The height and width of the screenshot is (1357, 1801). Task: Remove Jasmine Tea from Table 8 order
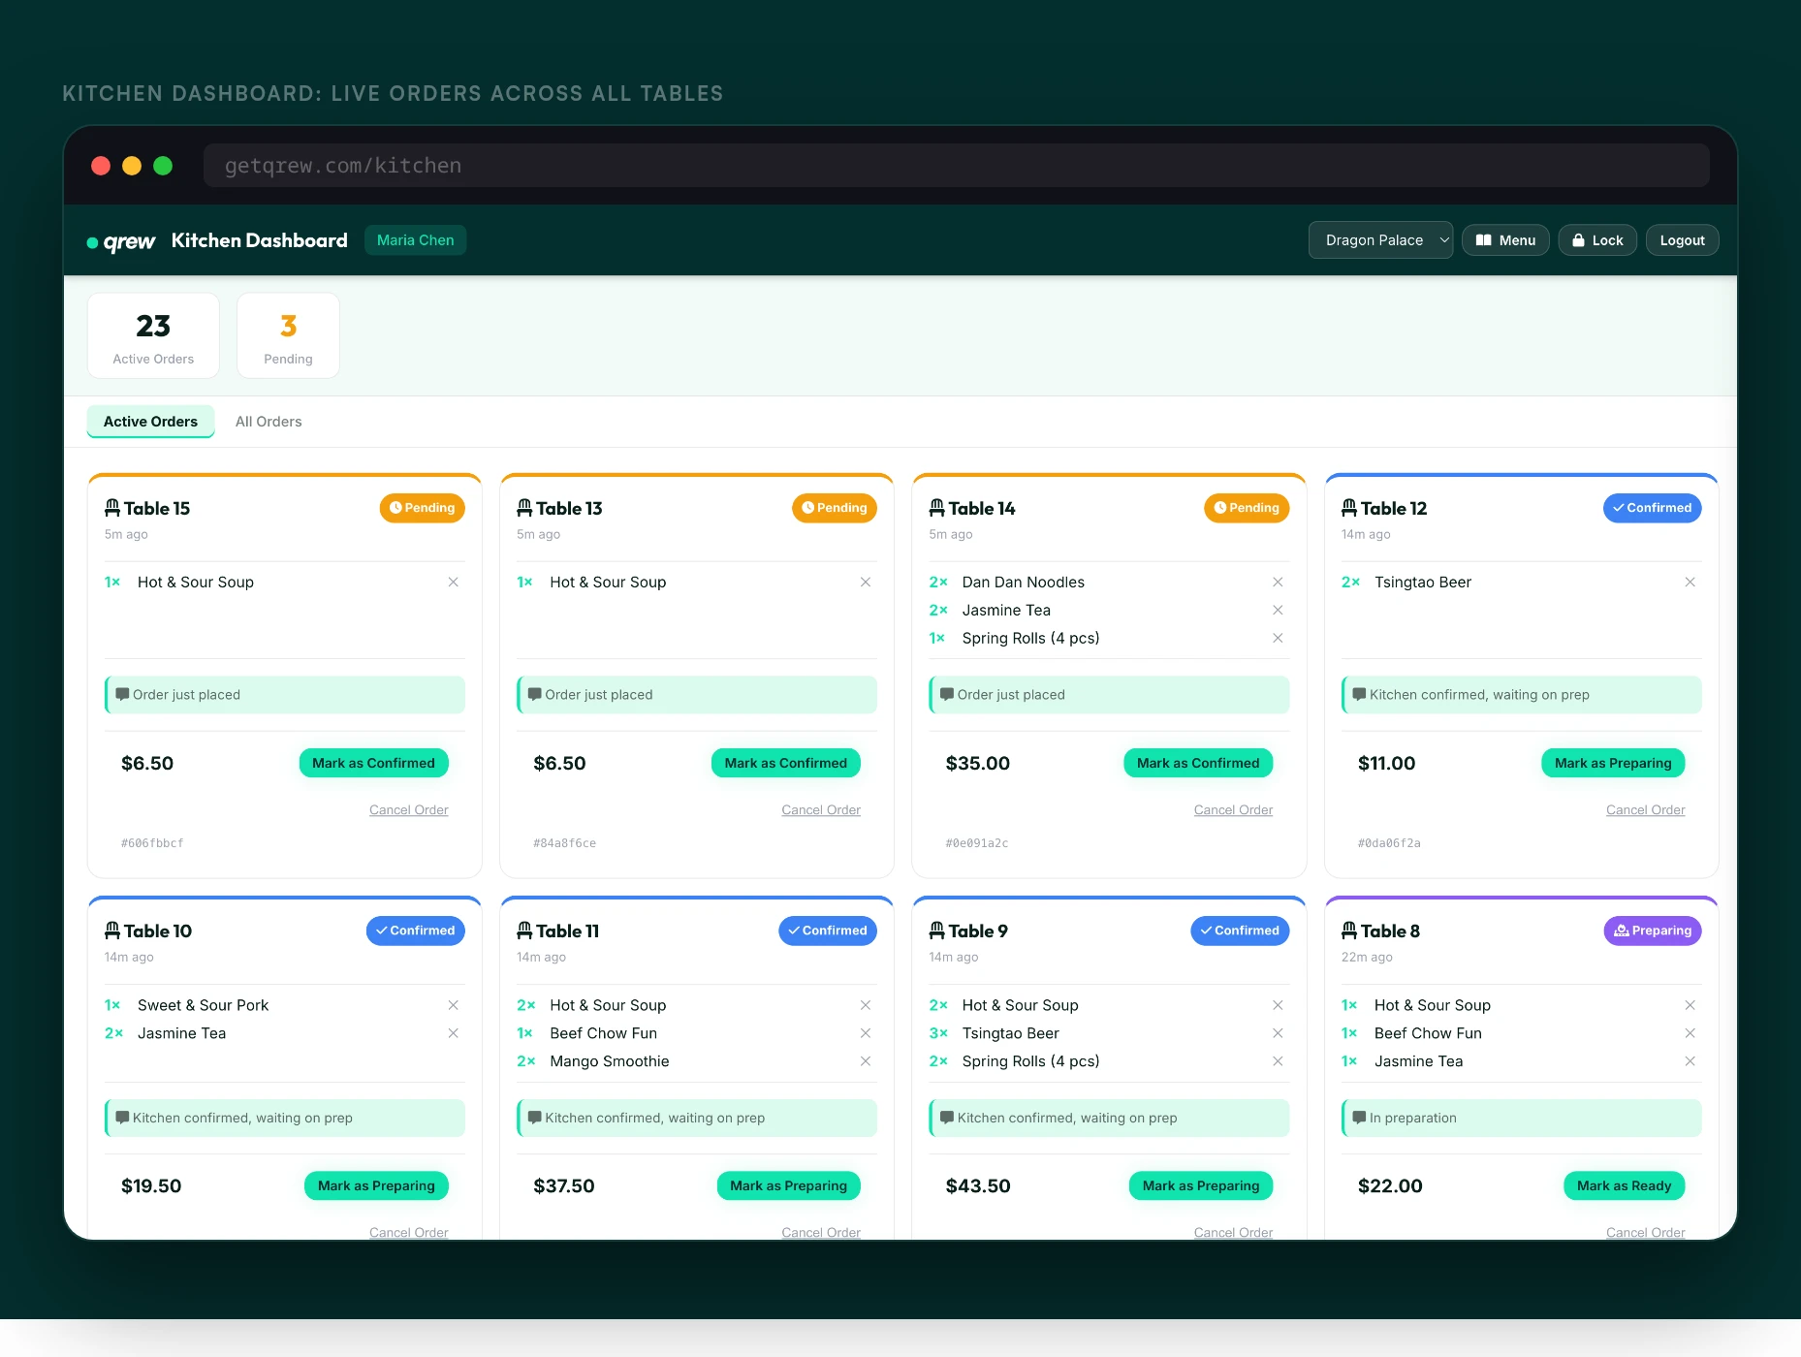coord(1690,1061)
